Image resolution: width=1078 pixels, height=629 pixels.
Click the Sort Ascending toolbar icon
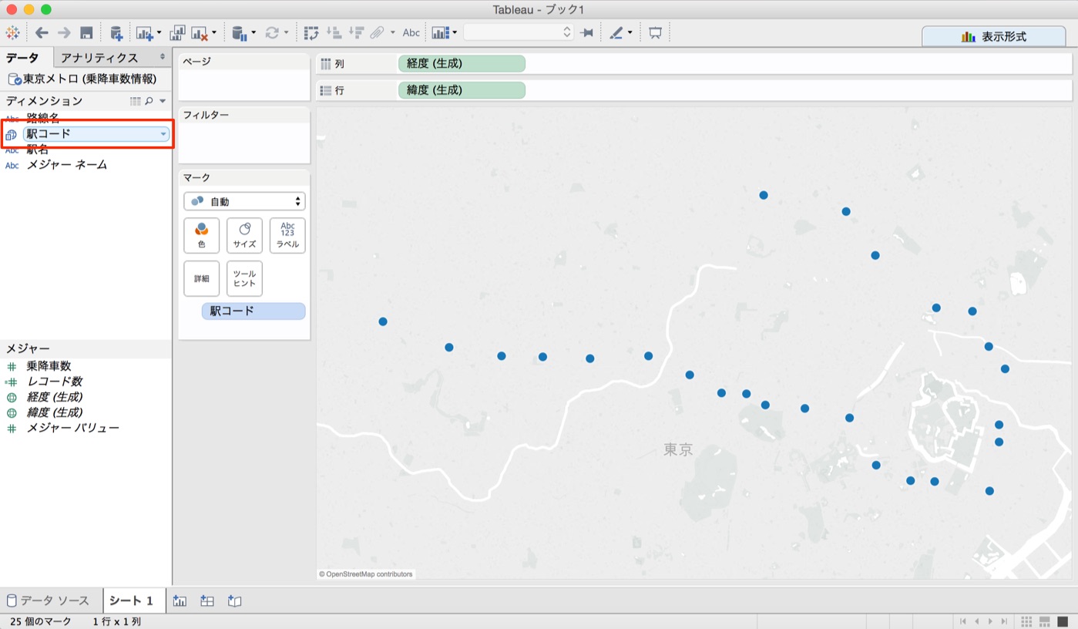334,32
